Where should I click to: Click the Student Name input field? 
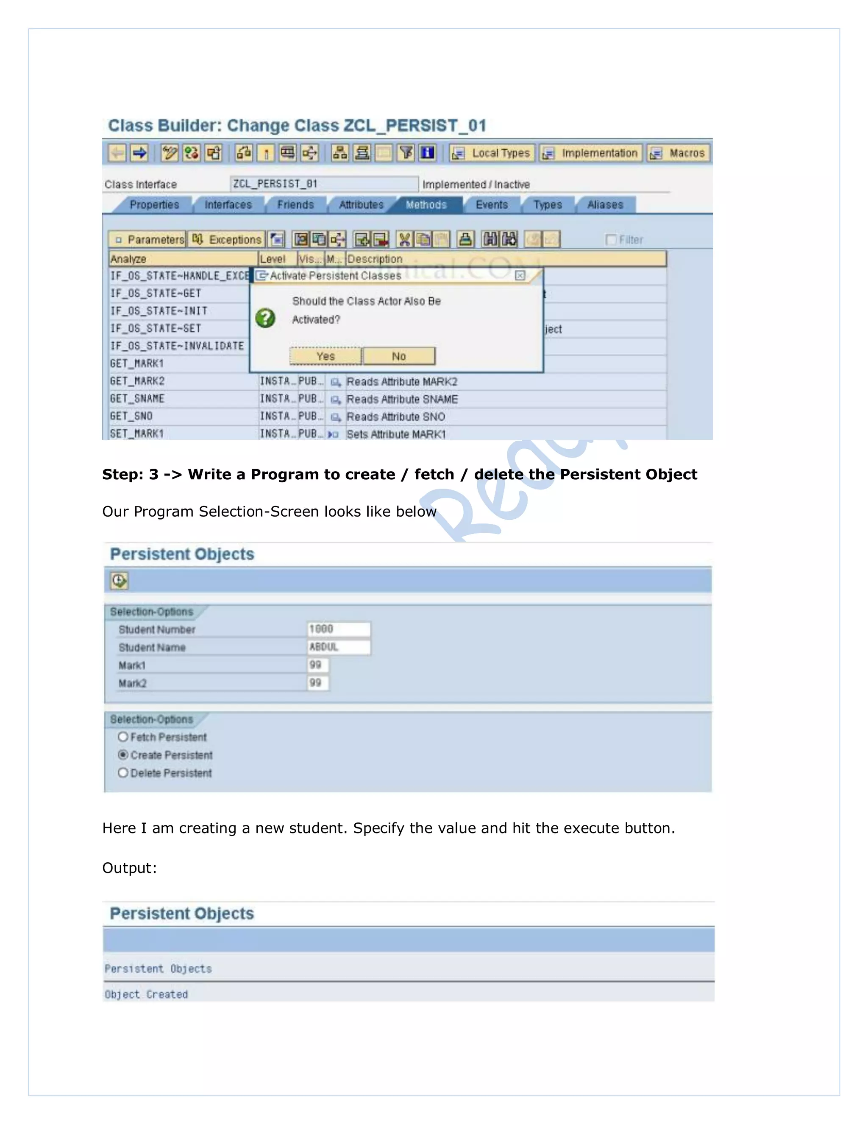(x=339, y=647)
